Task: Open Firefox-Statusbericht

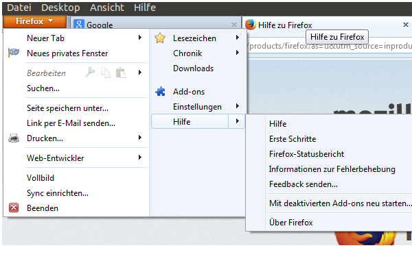Action: click(x=306, y=154)
